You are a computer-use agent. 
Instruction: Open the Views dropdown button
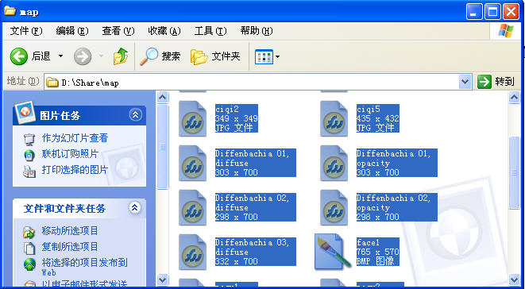coord(267,57)
